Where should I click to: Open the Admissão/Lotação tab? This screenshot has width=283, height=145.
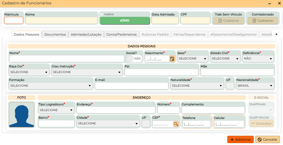86,34
